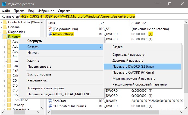Expand the Desktop tree node arrow
Image resolution: width=188 pixels, height=115 pixels.
tap(5, 105)
